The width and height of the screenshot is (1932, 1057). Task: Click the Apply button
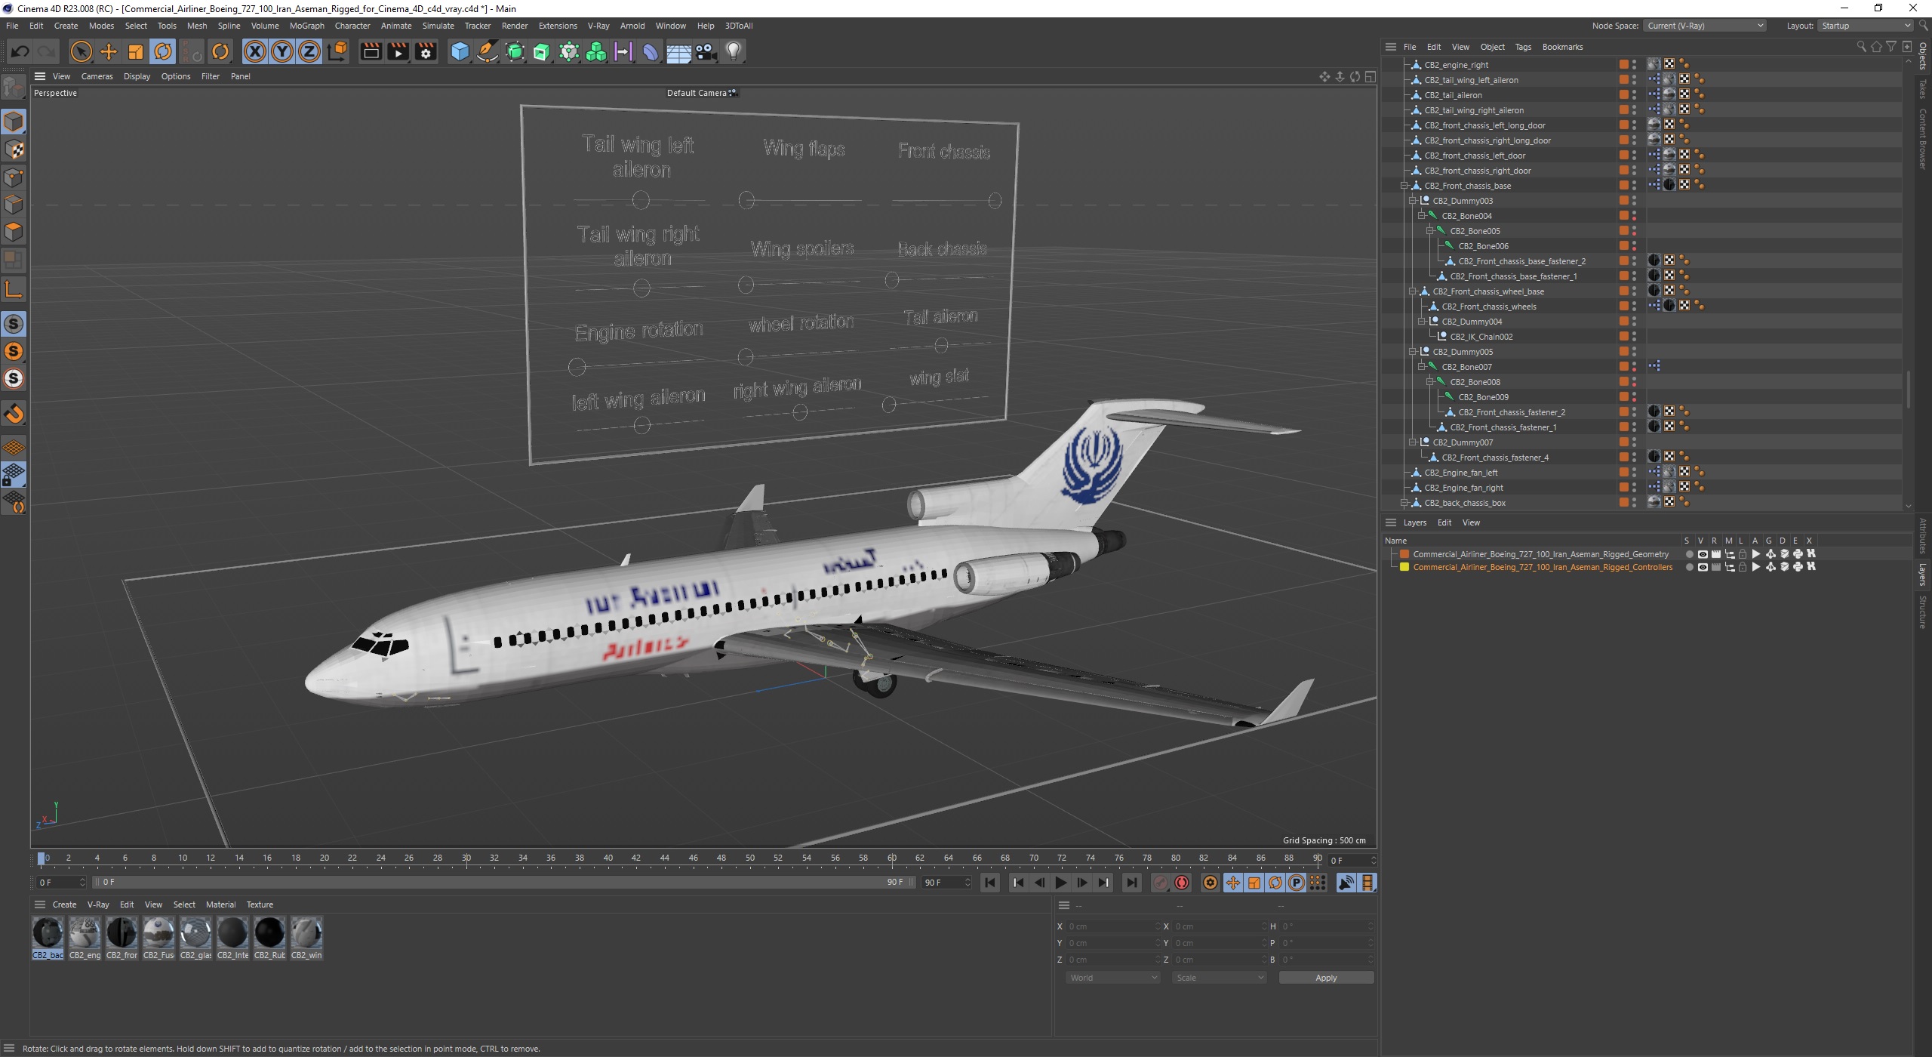[1326, 978]
